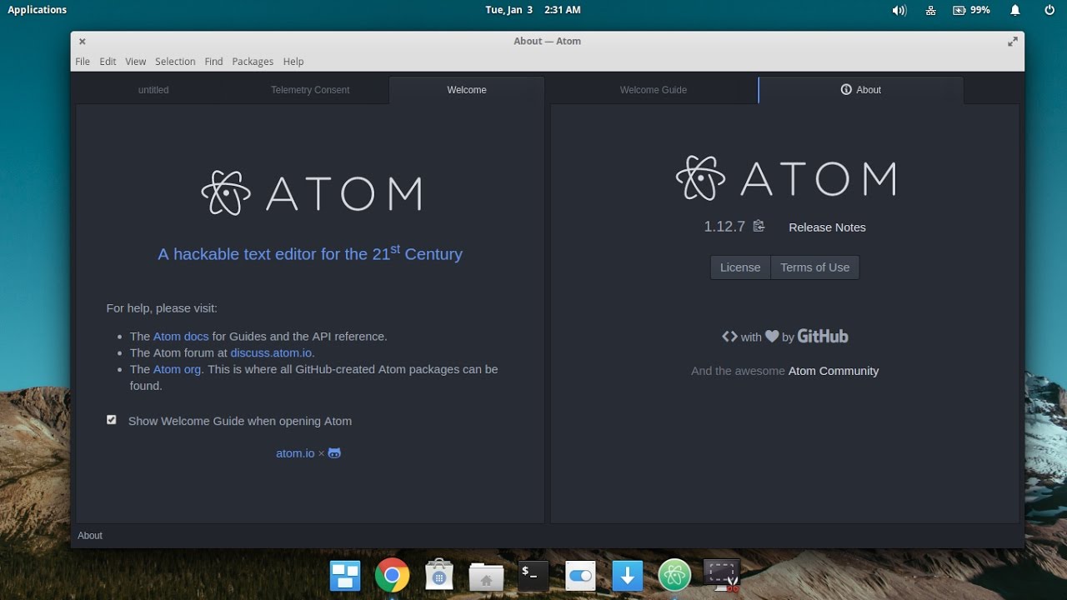Close the Atom window with the X
Screen dimensions: 1067x600
(x=83, y=41)
